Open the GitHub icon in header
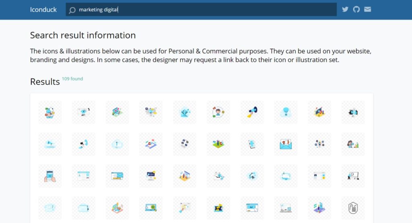The height and width of the screenshot is (223, 412). 356,10
